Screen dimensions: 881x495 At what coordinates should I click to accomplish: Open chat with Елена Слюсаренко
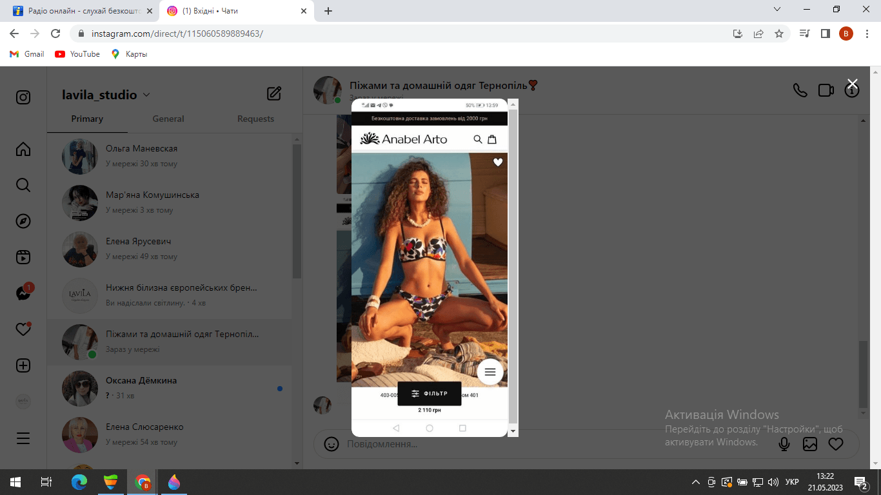(x=170, y=434)
